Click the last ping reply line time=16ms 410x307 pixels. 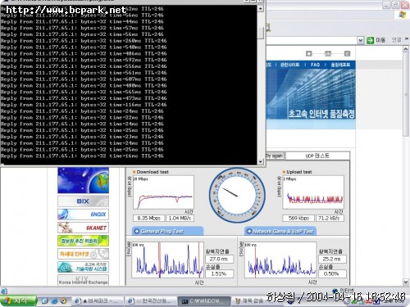[x=82, y=156]
